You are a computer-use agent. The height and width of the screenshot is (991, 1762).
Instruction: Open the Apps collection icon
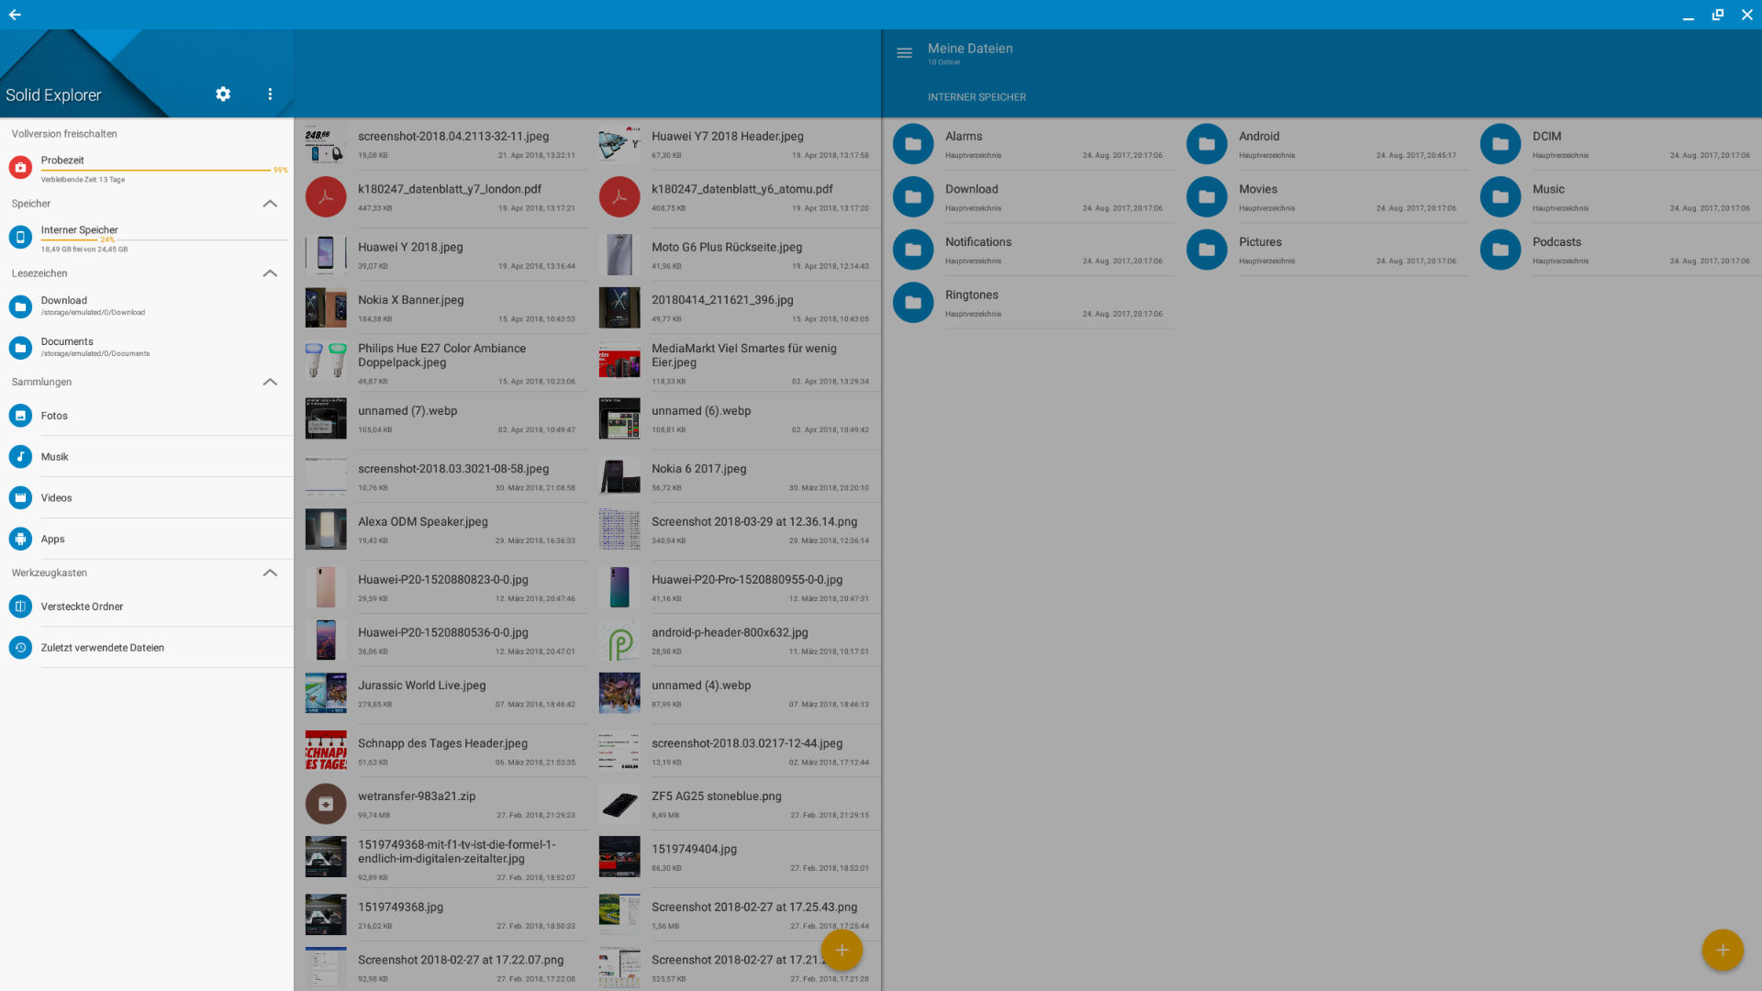(x=20, y=539)
